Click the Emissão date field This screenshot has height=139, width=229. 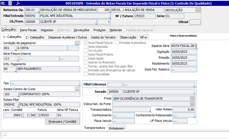[x=184, y=58]
